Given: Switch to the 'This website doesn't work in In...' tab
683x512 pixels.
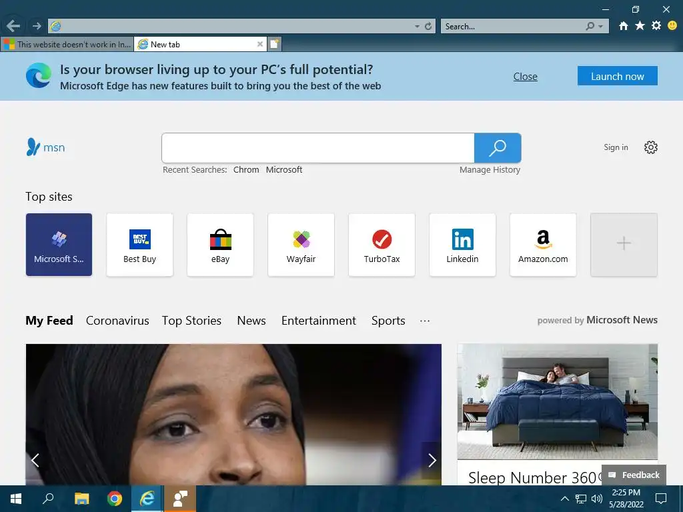Looking at the screenshot, I should [x=67, y=44].
